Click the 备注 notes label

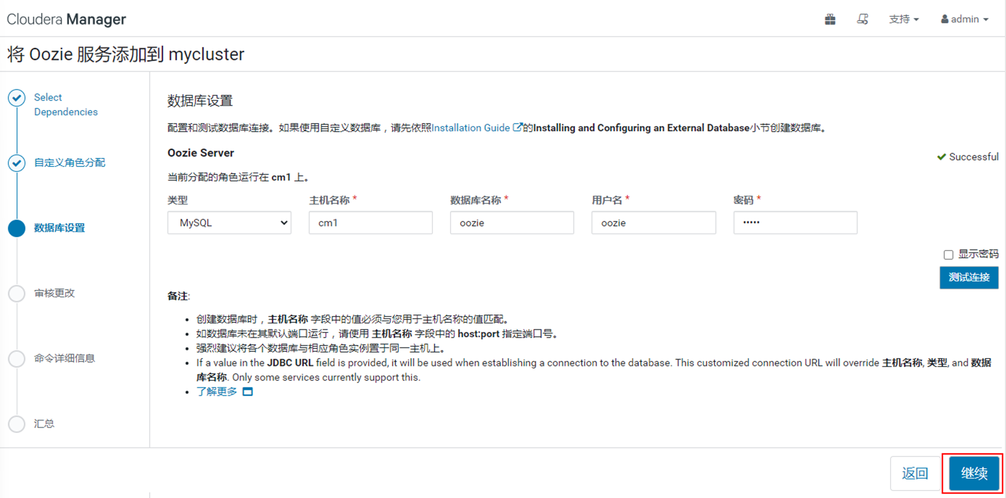[178, 296]
